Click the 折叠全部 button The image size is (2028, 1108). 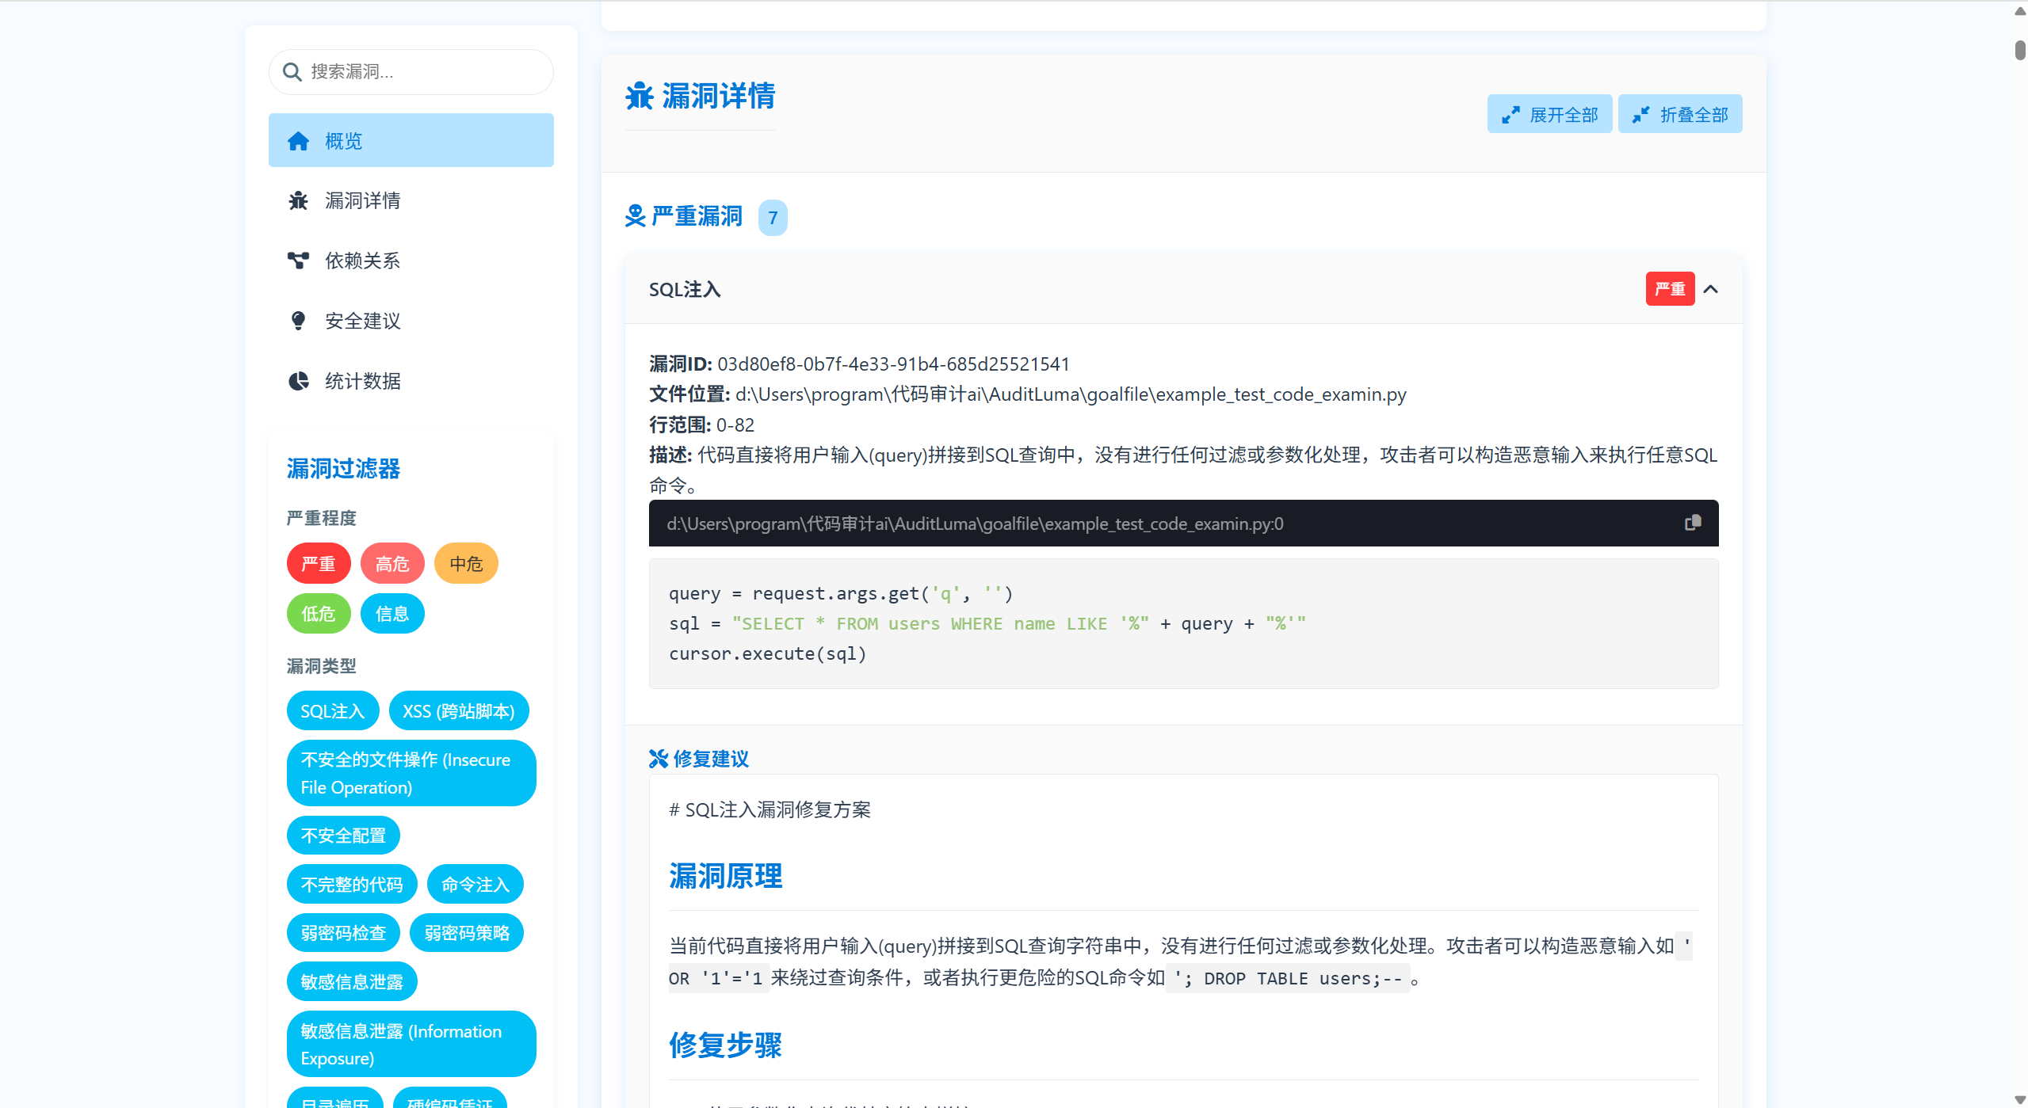(x=1680, y=114)
